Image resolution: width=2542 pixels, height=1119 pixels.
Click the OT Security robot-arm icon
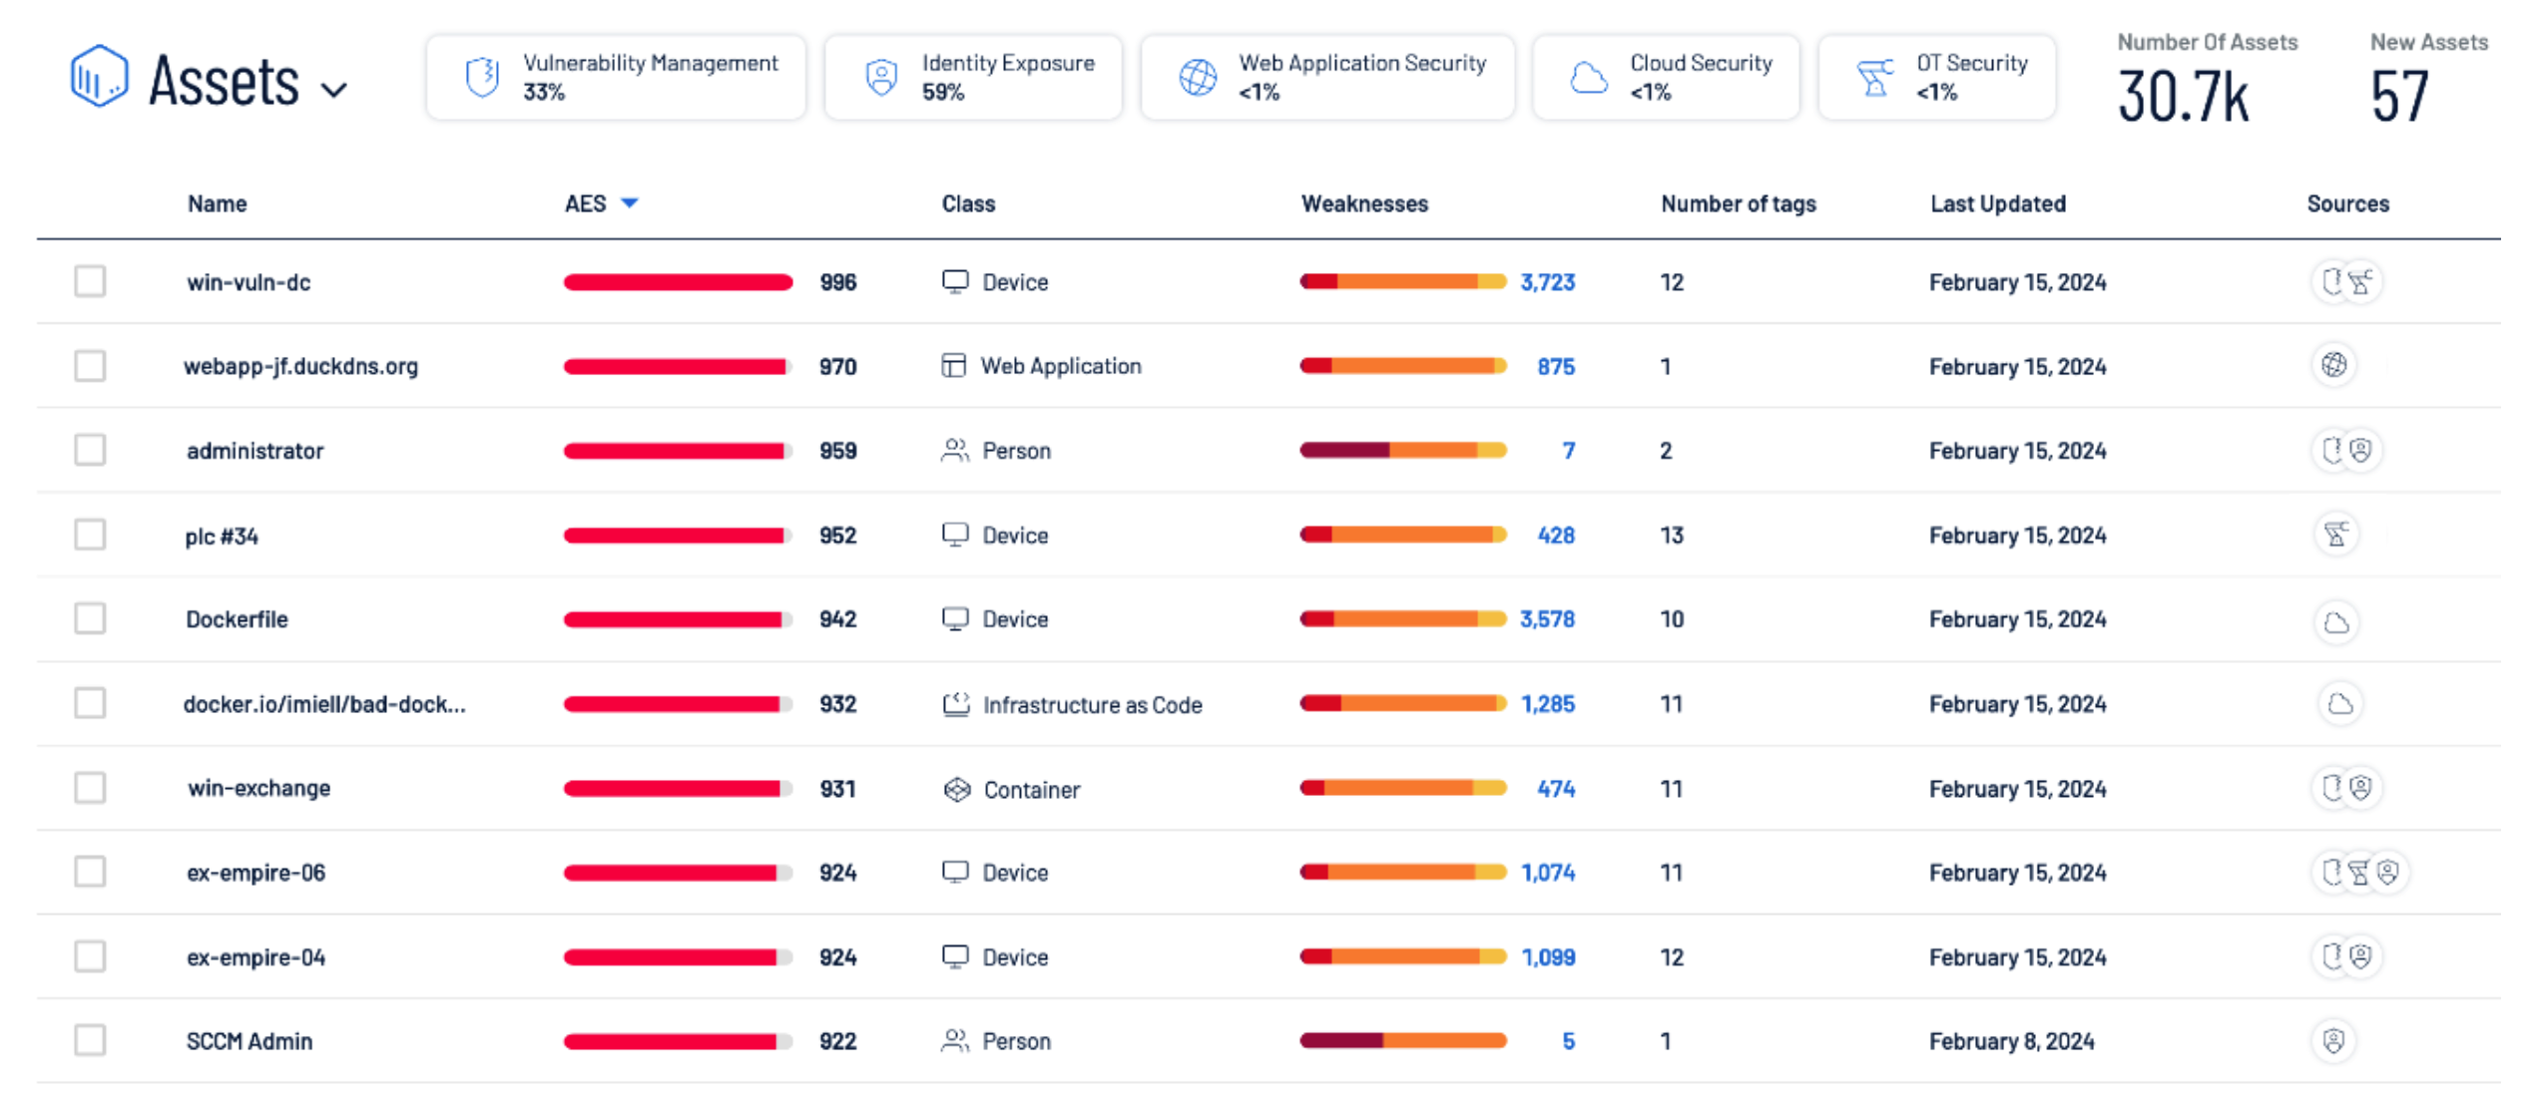1874,77
